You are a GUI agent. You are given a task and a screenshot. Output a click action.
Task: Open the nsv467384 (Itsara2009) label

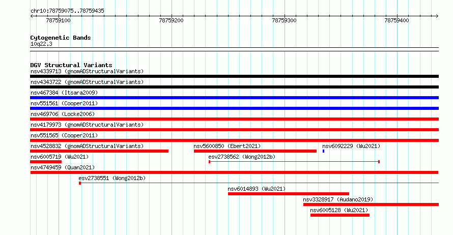[64, 93]
